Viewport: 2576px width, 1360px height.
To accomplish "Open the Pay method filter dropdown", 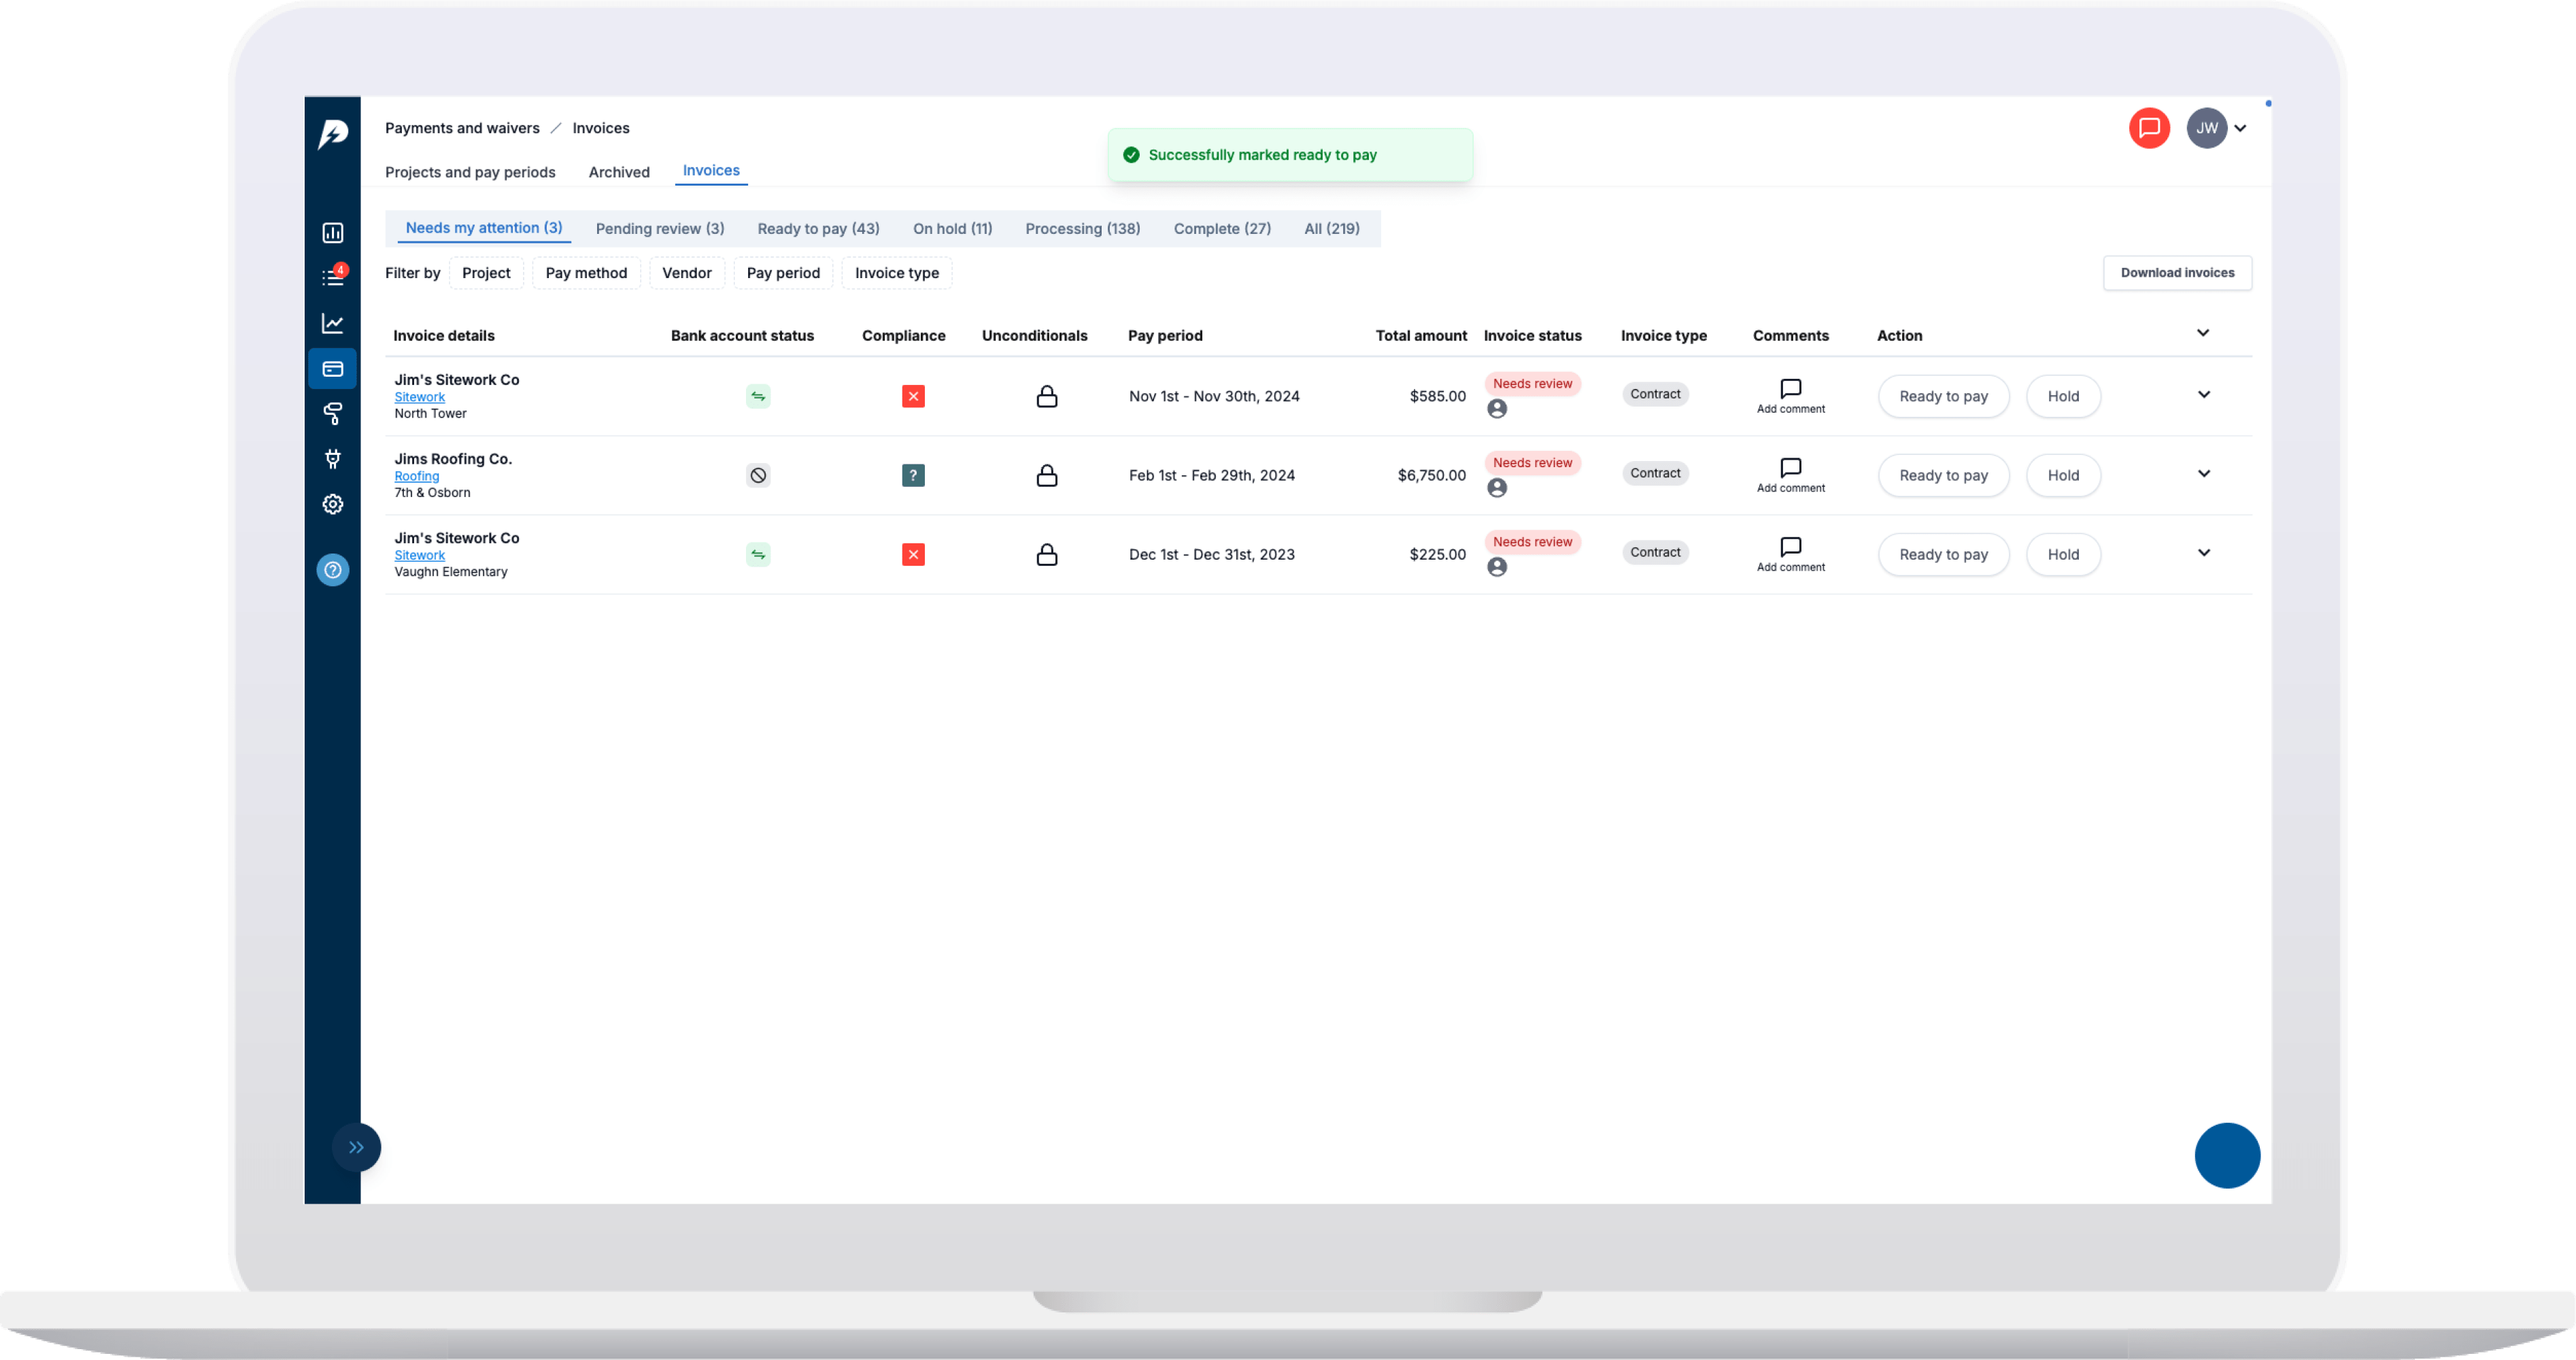I will tap(586, 273).
